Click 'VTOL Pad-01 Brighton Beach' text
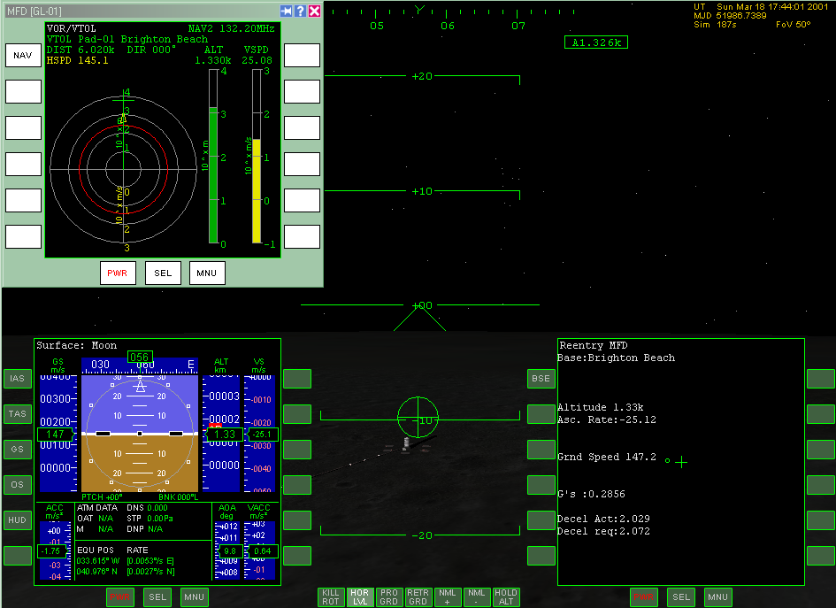Viewport: 836px width, 608px height. [127, 40]
